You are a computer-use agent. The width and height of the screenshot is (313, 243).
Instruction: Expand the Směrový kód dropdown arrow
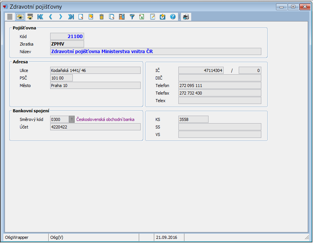tap(72, 119)
